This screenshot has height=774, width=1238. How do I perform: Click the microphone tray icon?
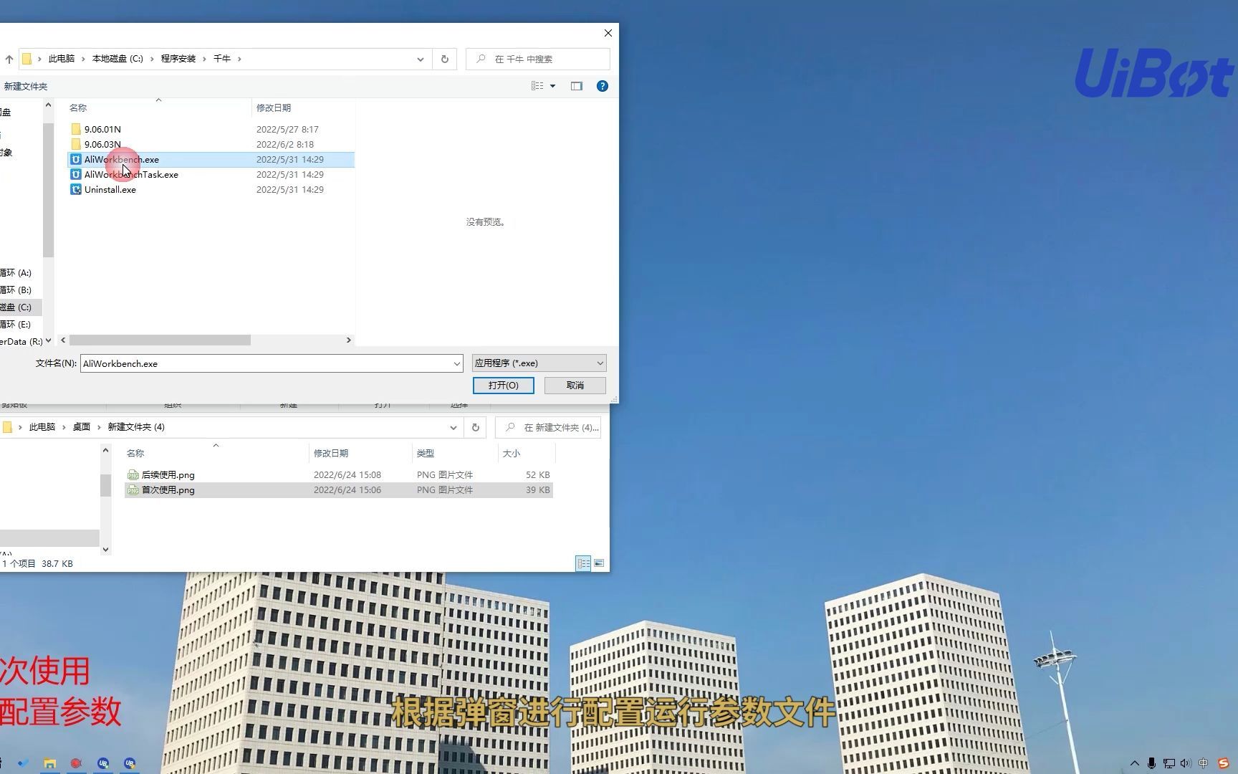point(1151,764)
